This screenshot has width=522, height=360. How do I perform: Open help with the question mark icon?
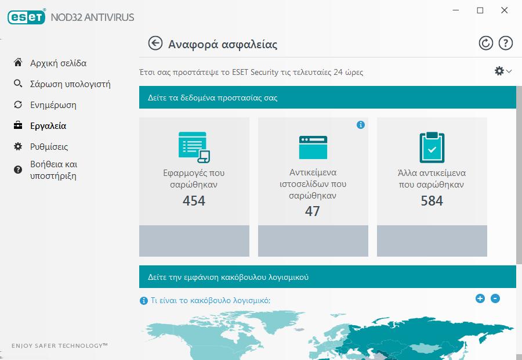pos(505,44)
